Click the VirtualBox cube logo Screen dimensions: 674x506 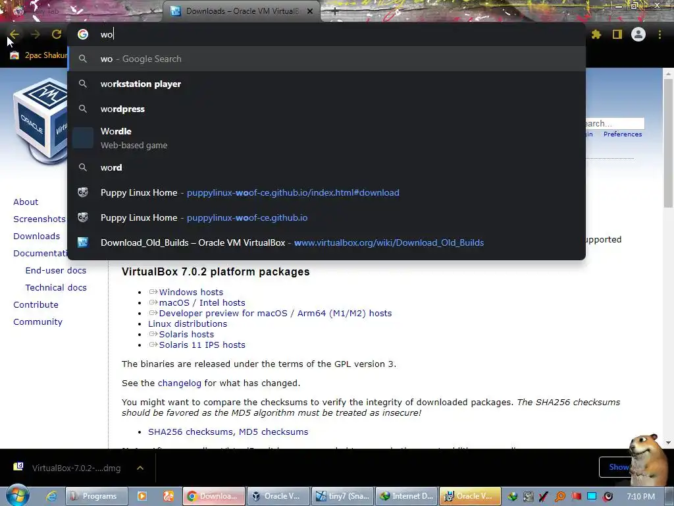39,121
